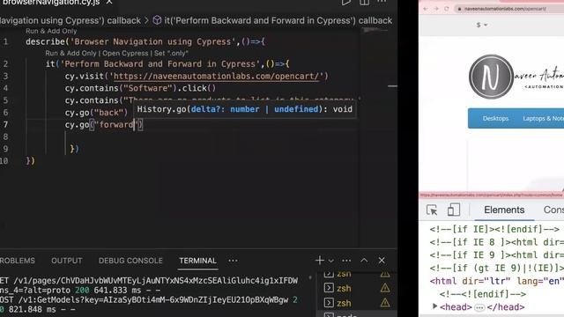Switch to the TERMINAL panel tab
Screen dimensions: 564x317
pos(197,261)
